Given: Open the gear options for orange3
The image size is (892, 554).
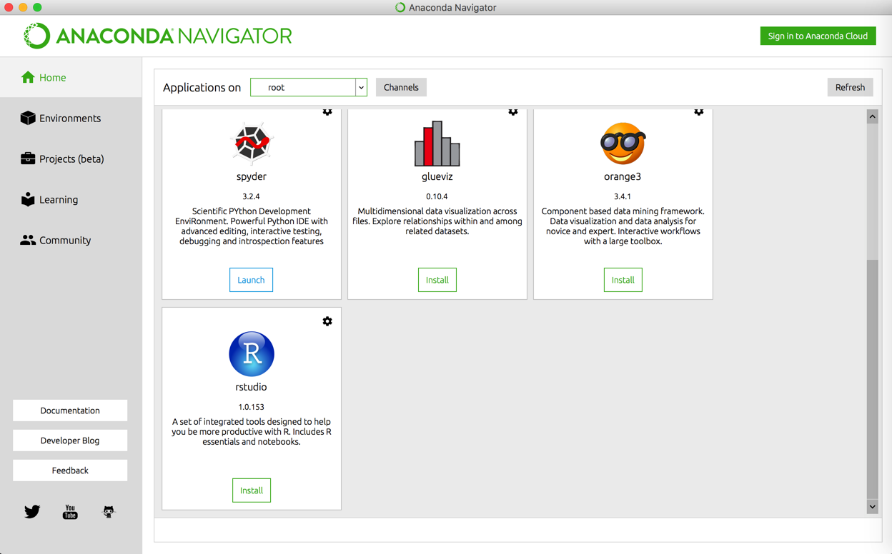Looking at the screenshot, I should pyautogui.click(x=699, y=112).
